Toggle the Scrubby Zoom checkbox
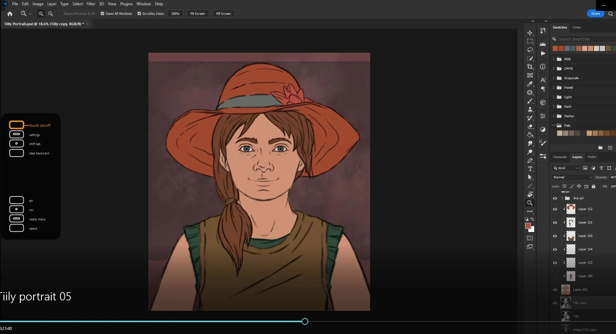 139,14
